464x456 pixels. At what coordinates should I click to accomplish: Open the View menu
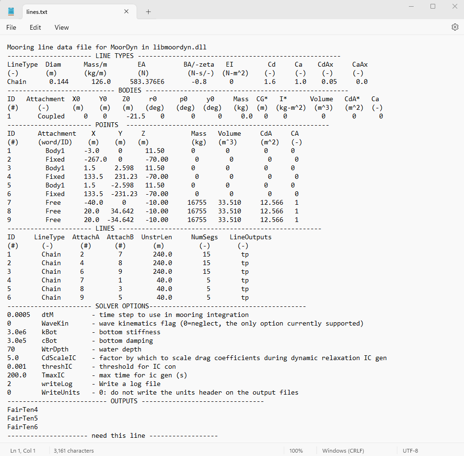coord(61,27)
